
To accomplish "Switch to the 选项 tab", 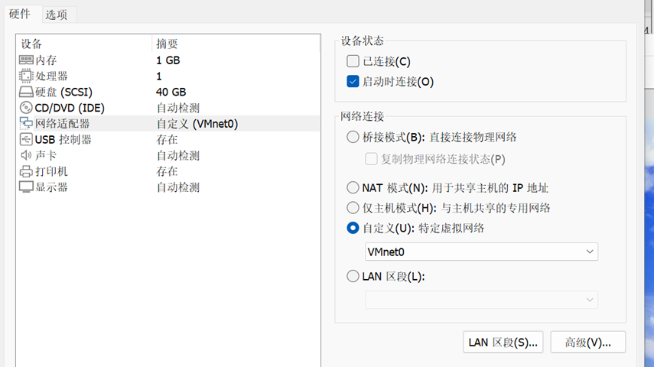I will click(56, 14).
